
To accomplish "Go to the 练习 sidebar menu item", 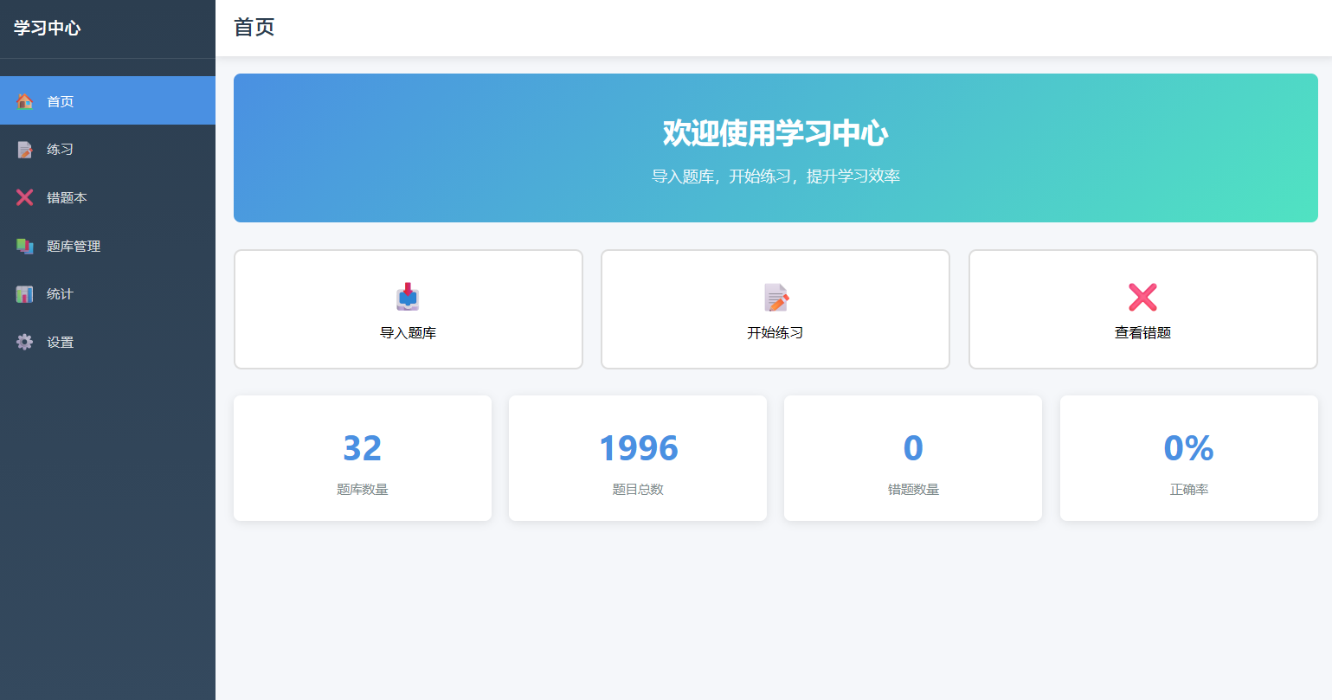I will [107, 150].
